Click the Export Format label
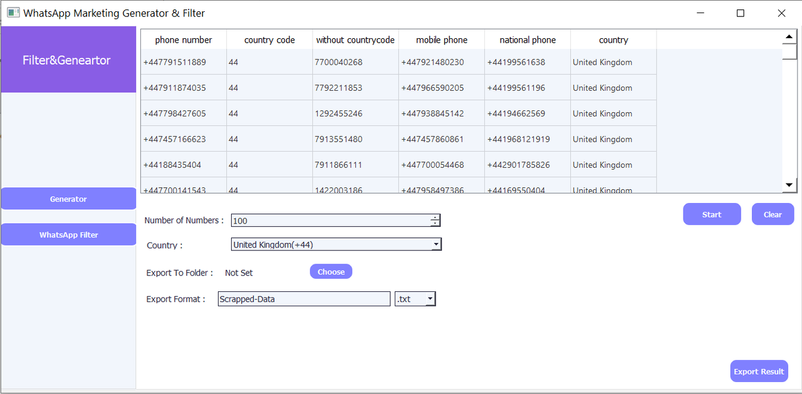The image size is (802, 394). [175, 299]
